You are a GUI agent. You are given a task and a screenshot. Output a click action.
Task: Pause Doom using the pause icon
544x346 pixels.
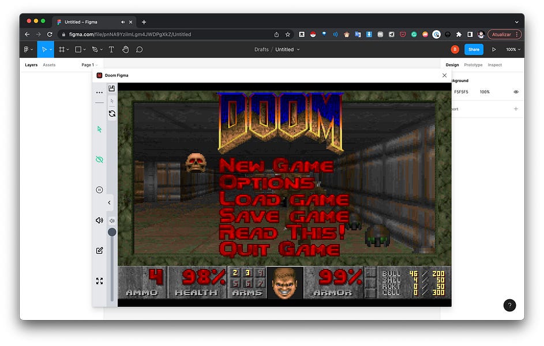pyautogui.click(x=99, y=190)
